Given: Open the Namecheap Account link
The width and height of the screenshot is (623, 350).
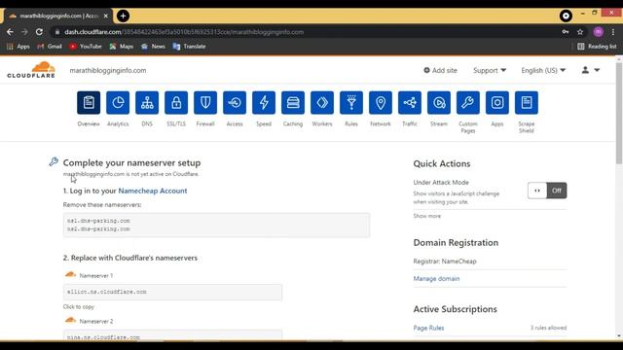Looking at the screenshot, I should (153, 191).
